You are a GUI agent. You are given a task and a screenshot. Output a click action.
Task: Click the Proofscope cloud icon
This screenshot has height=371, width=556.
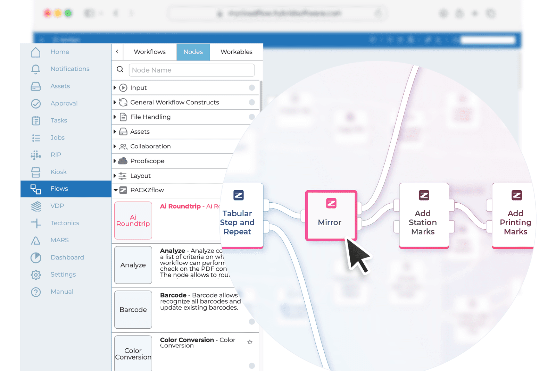(x=123, y=161)
